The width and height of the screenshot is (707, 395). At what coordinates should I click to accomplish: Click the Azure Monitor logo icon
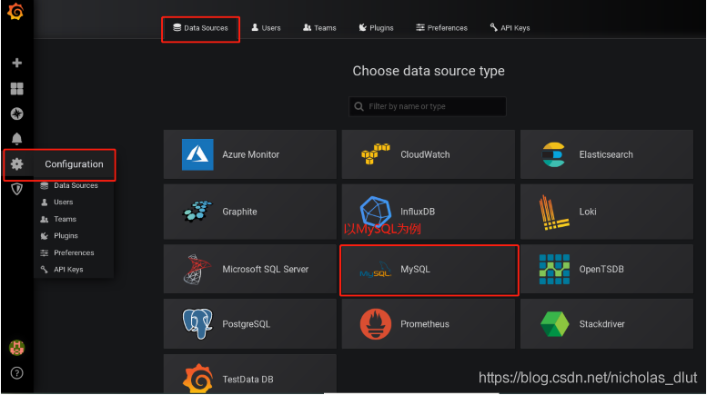pos(197,154)
